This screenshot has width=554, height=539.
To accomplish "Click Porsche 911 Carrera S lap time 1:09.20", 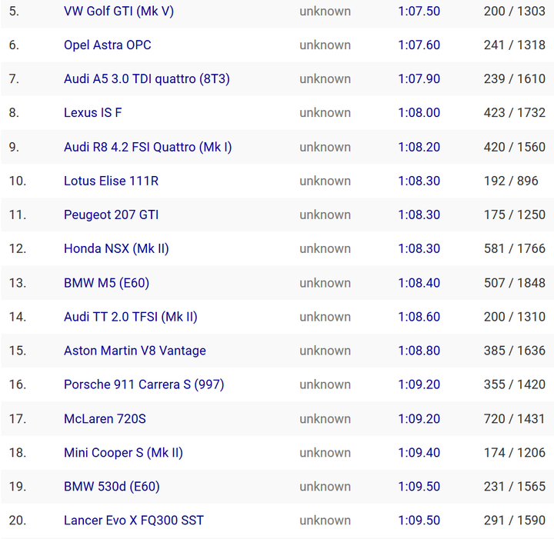I will (419, 384).
